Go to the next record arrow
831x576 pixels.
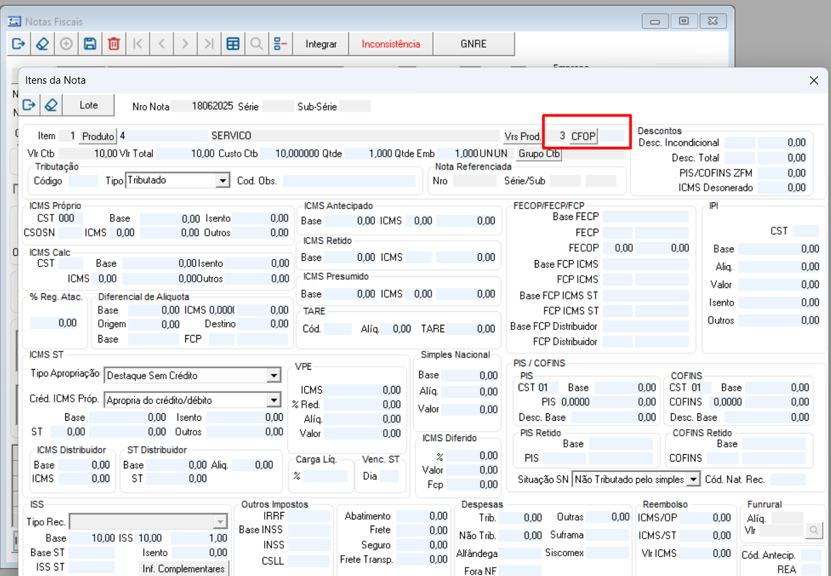click(185, 44)
